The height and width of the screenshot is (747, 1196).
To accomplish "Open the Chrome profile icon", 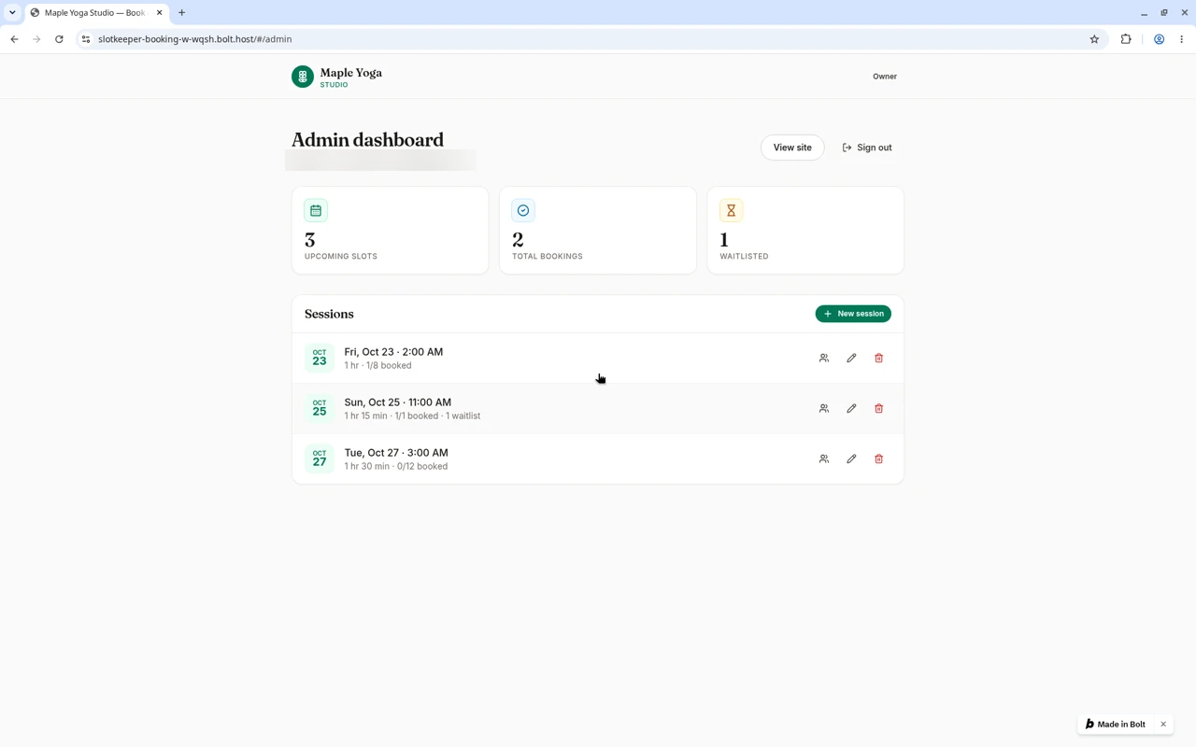I will [x=1159, y=39].
